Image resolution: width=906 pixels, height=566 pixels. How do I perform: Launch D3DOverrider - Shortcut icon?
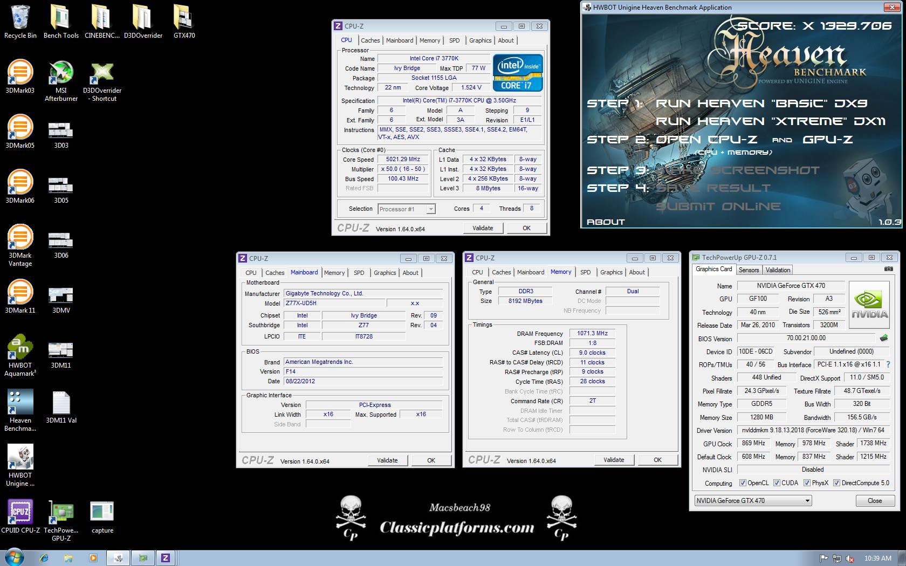102,81
